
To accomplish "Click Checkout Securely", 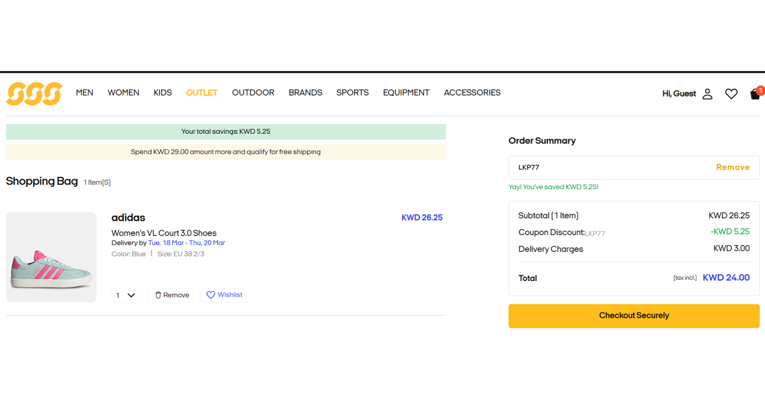I will click(634, 316).
